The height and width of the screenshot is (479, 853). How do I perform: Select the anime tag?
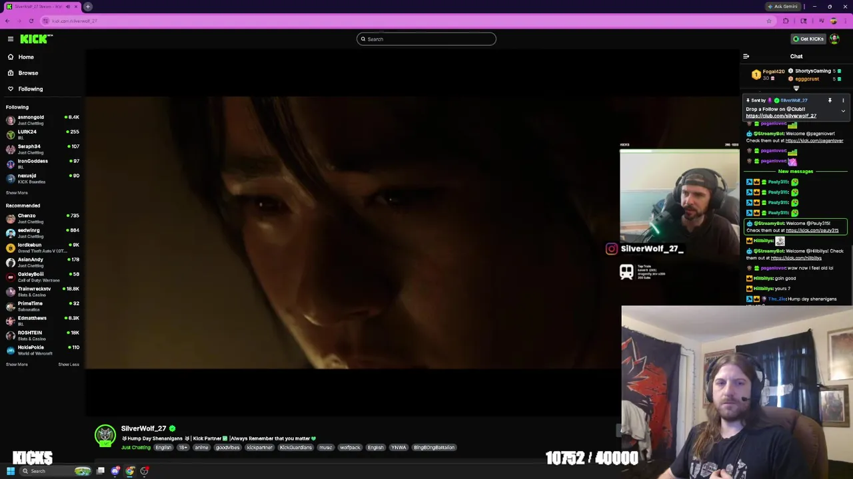[x=201, y=448]
